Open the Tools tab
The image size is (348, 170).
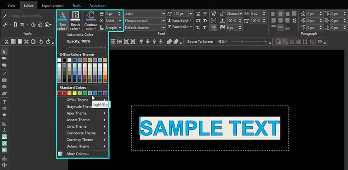(x=77, y=5)
